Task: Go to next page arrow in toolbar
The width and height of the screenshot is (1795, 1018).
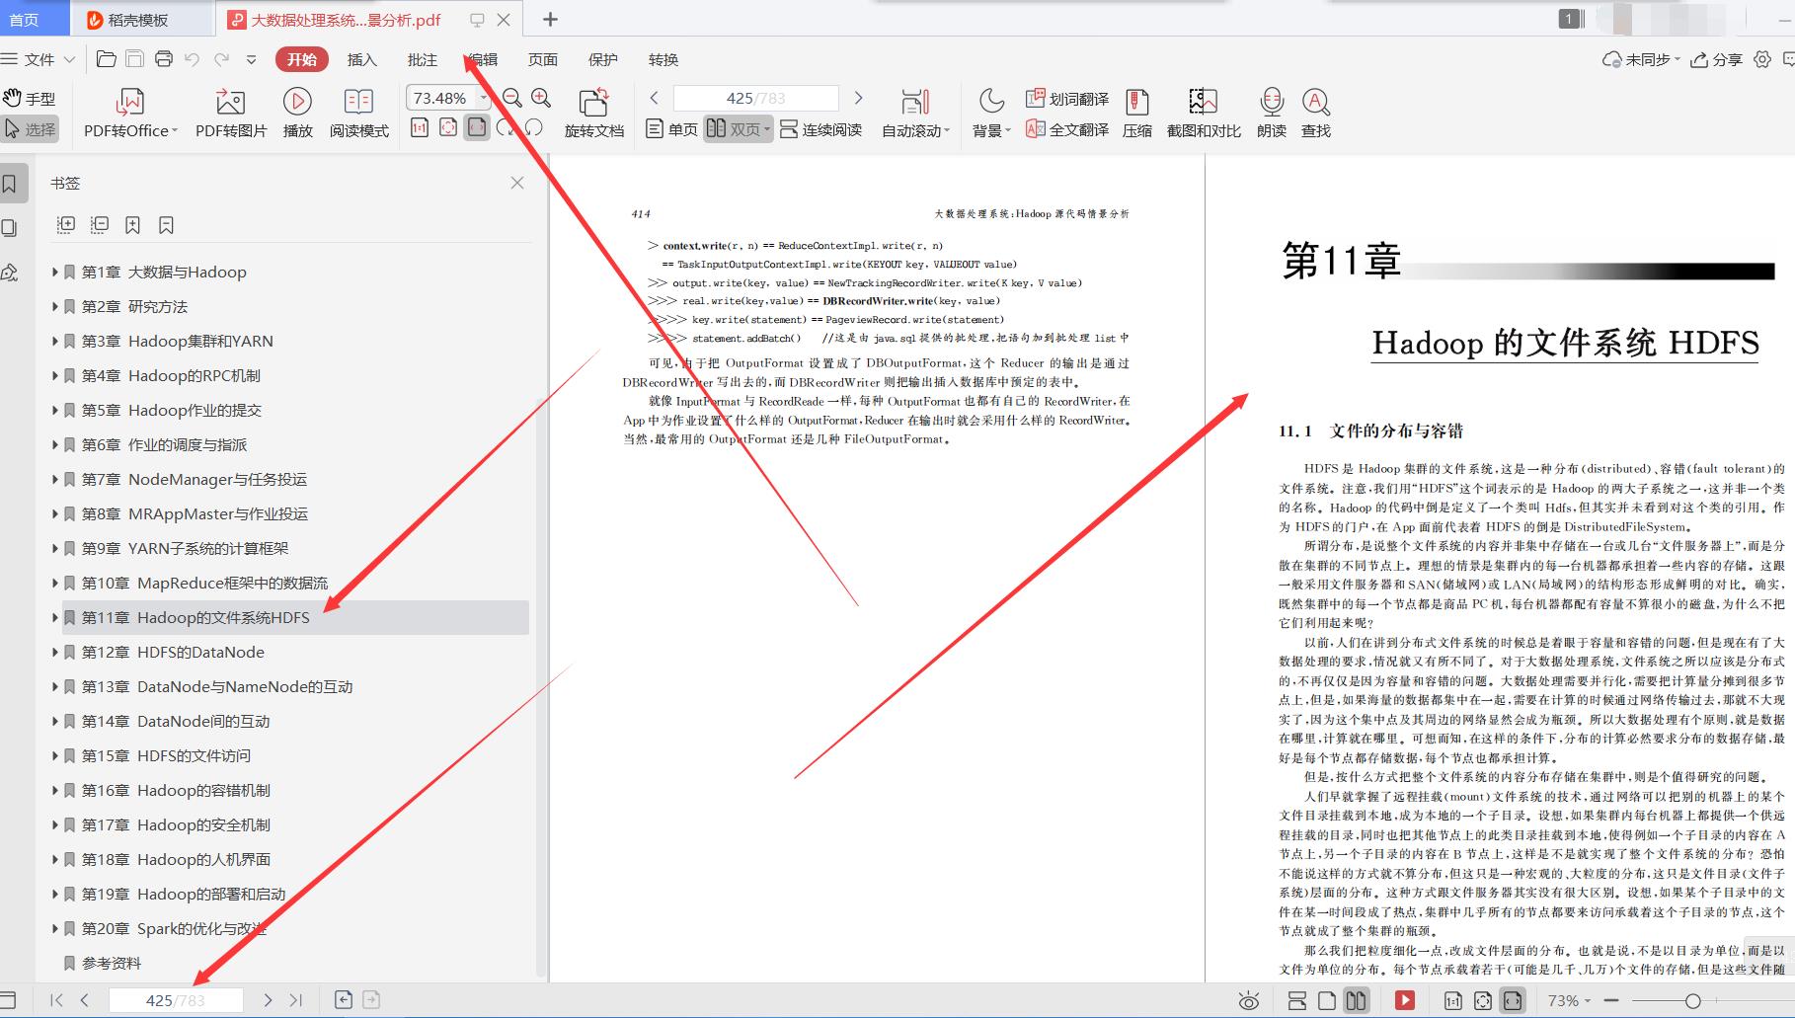Action: [x=858, y=98]
